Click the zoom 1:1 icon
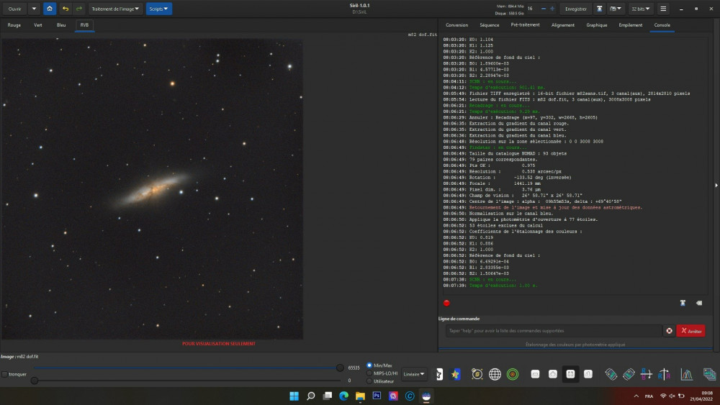Viewport: 720px width, 405px height. pos(588,374)
